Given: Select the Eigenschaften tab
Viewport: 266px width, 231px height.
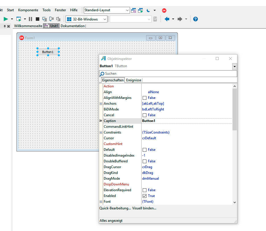Looking at the screenshot, I should click(x=113, y=80).
